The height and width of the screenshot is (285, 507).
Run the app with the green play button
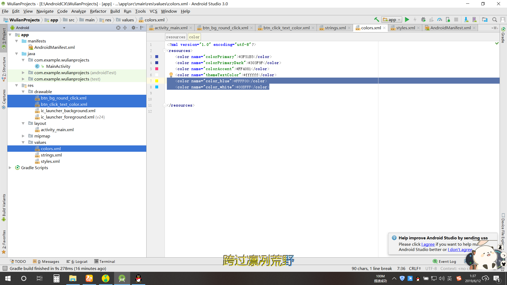[x=407, y=20]
